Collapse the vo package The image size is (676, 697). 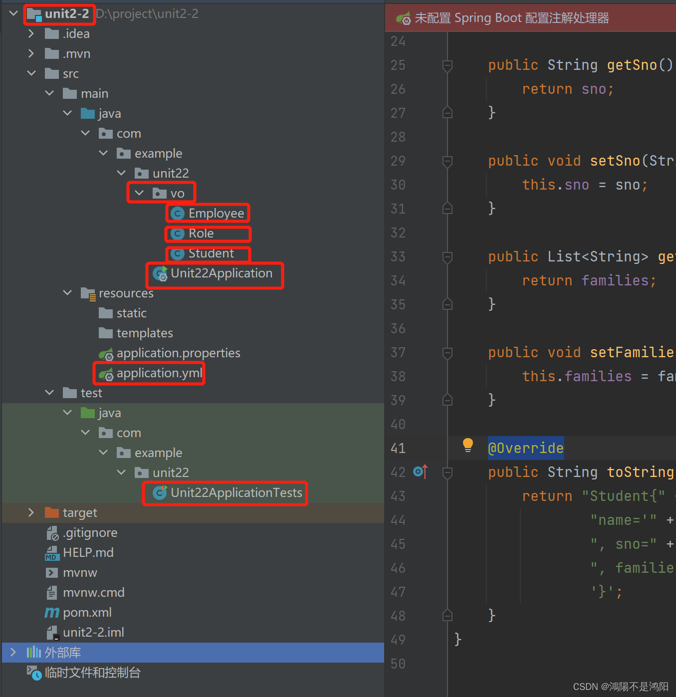[x=139, y=192]
